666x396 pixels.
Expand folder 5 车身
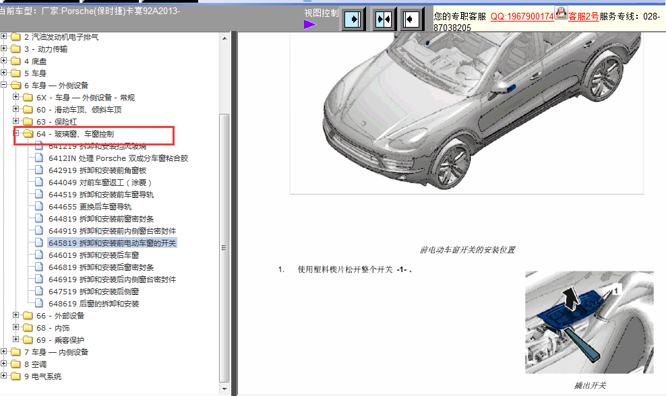click(x=4, y=73)
